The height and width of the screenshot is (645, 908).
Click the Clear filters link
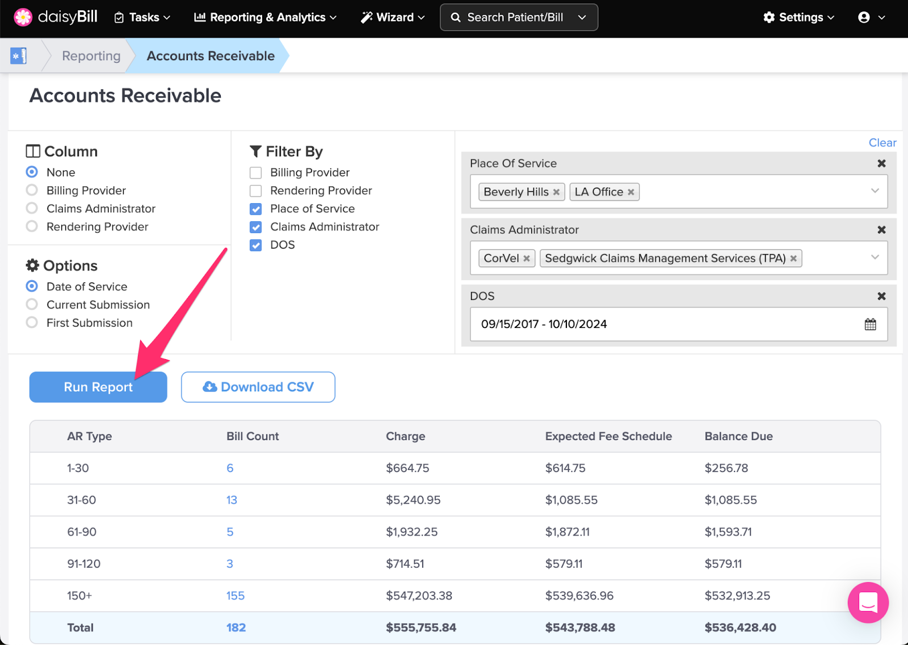click(x=882, y=143)
